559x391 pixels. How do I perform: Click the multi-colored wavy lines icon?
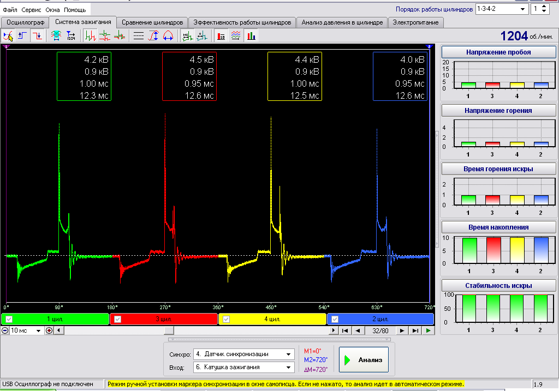(x=236, y=36)
